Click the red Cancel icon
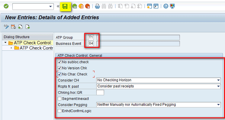 pyautogui.click(x=87, y=6)
